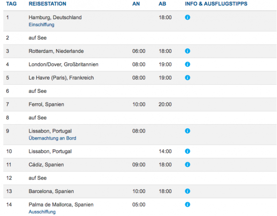
Task: Show info for London/Dover, Großbritannien
Action: [x=187, y=64]
